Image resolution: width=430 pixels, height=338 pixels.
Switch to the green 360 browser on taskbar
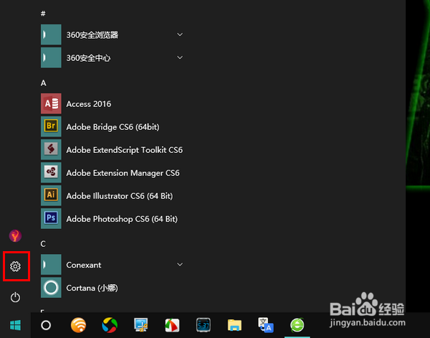[297, 325]
